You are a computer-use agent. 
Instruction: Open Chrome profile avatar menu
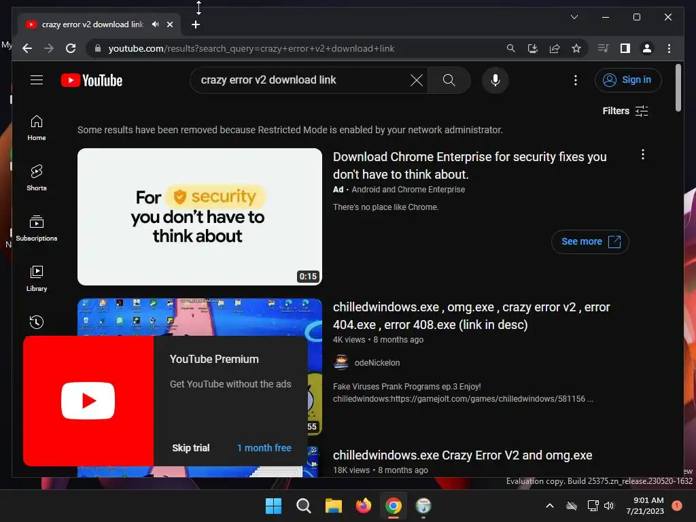tap(647, 48)
